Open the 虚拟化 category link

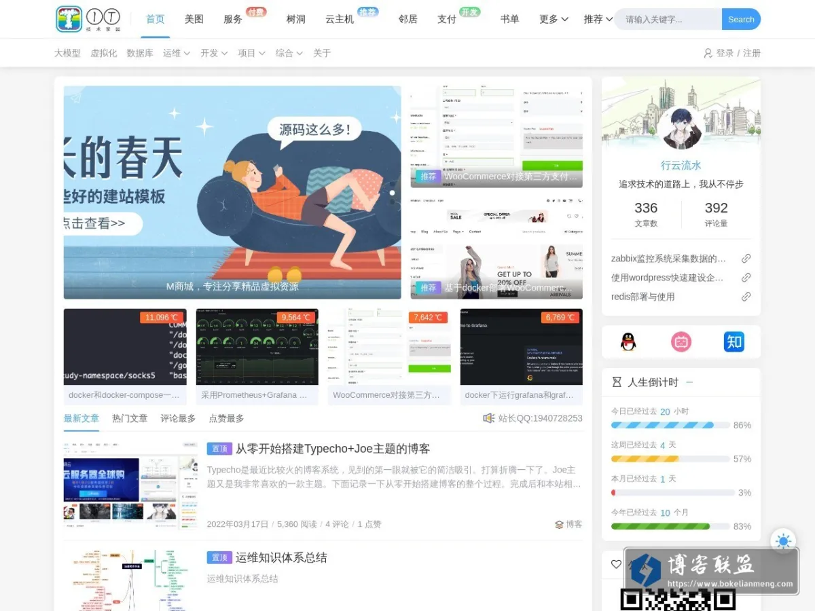point(104,53)
